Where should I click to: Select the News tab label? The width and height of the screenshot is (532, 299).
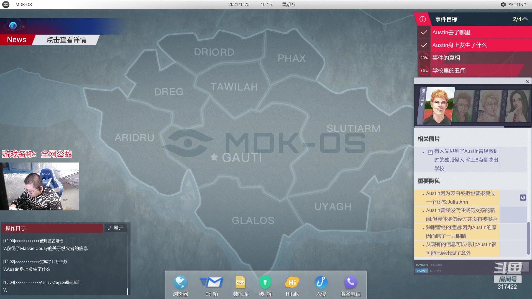[17, 40]
